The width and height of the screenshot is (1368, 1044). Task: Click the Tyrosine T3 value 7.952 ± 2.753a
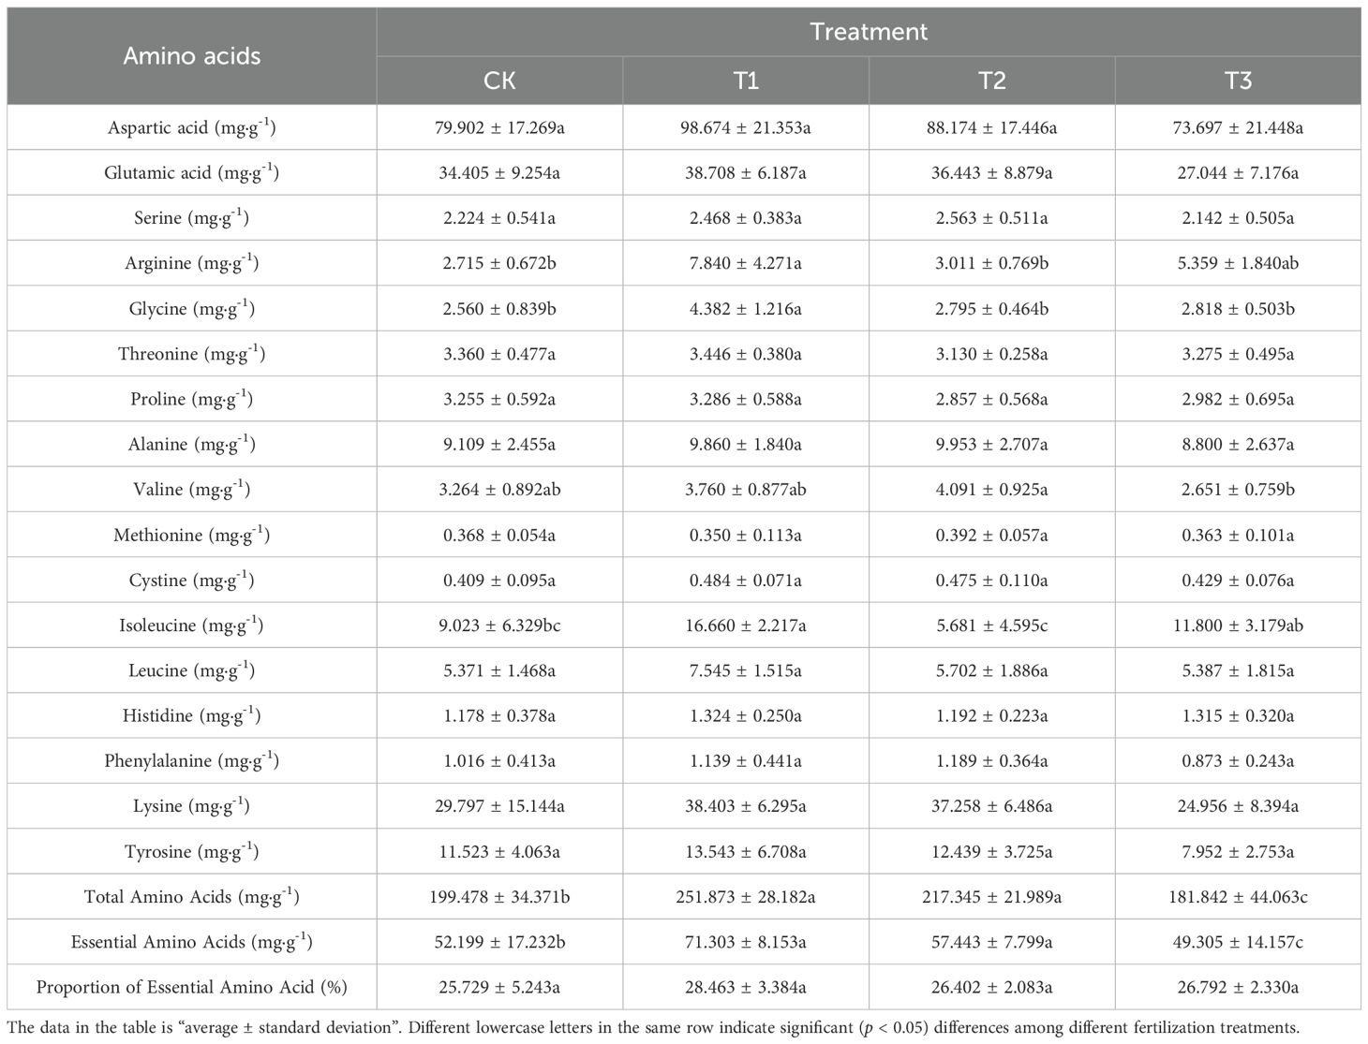tap(1239, 851)
